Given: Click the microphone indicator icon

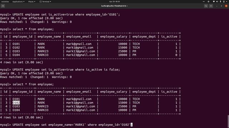Looking at the screenshot, I should [x=220, y=1].
